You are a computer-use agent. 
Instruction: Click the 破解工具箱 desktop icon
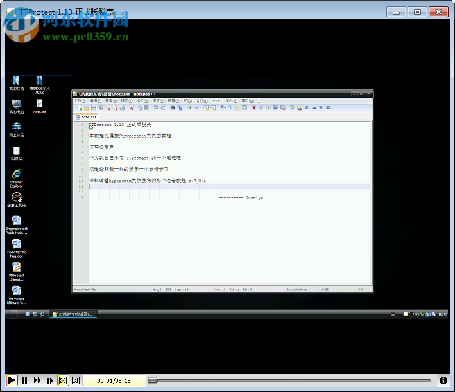pos(16,200)
